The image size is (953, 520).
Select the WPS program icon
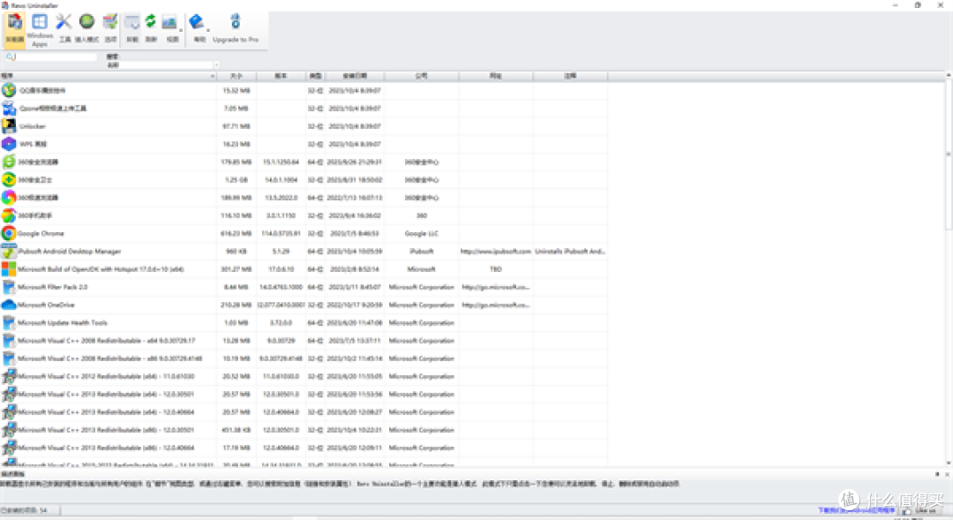point(9,144)
